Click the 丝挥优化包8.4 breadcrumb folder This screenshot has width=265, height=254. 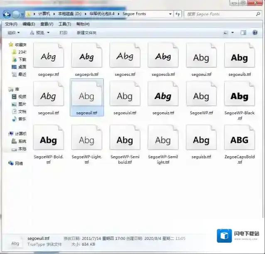click(102, 14)
